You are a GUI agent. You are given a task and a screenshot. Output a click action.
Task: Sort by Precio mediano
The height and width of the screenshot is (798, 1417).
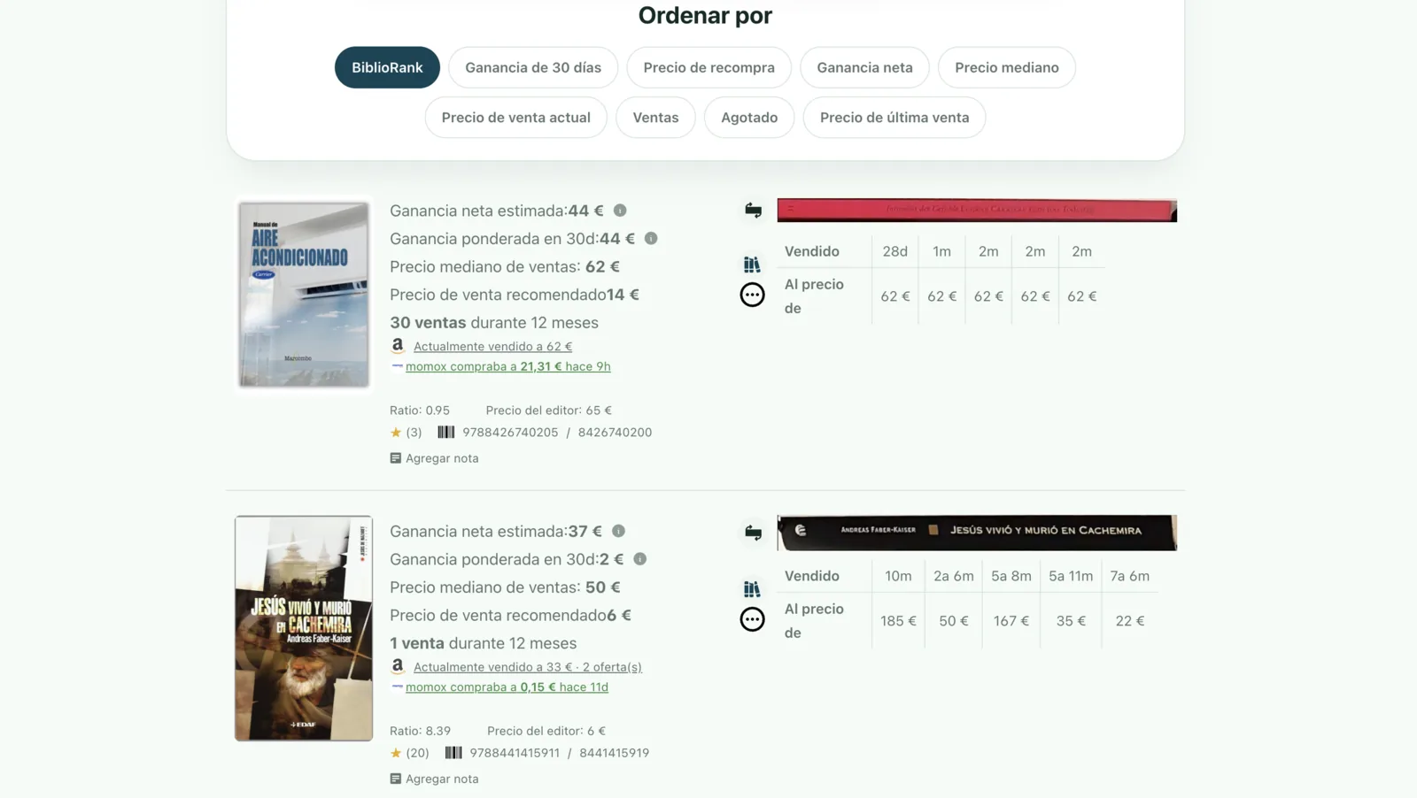coord(1007,67)
